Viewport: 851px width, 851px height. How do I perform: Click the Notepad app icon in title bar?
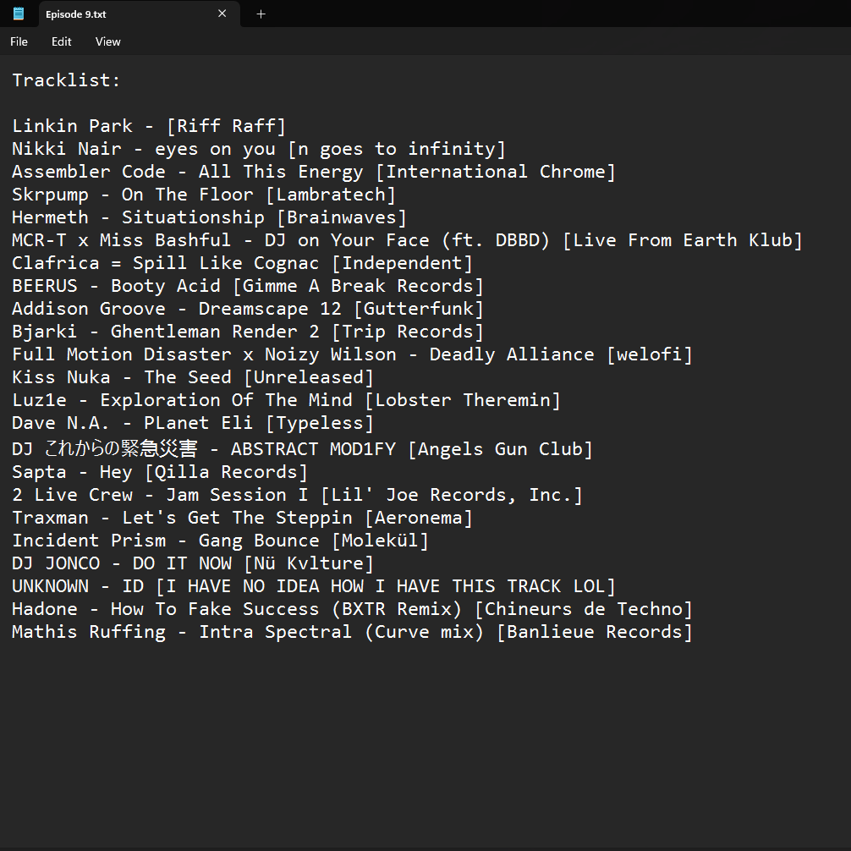19,14
